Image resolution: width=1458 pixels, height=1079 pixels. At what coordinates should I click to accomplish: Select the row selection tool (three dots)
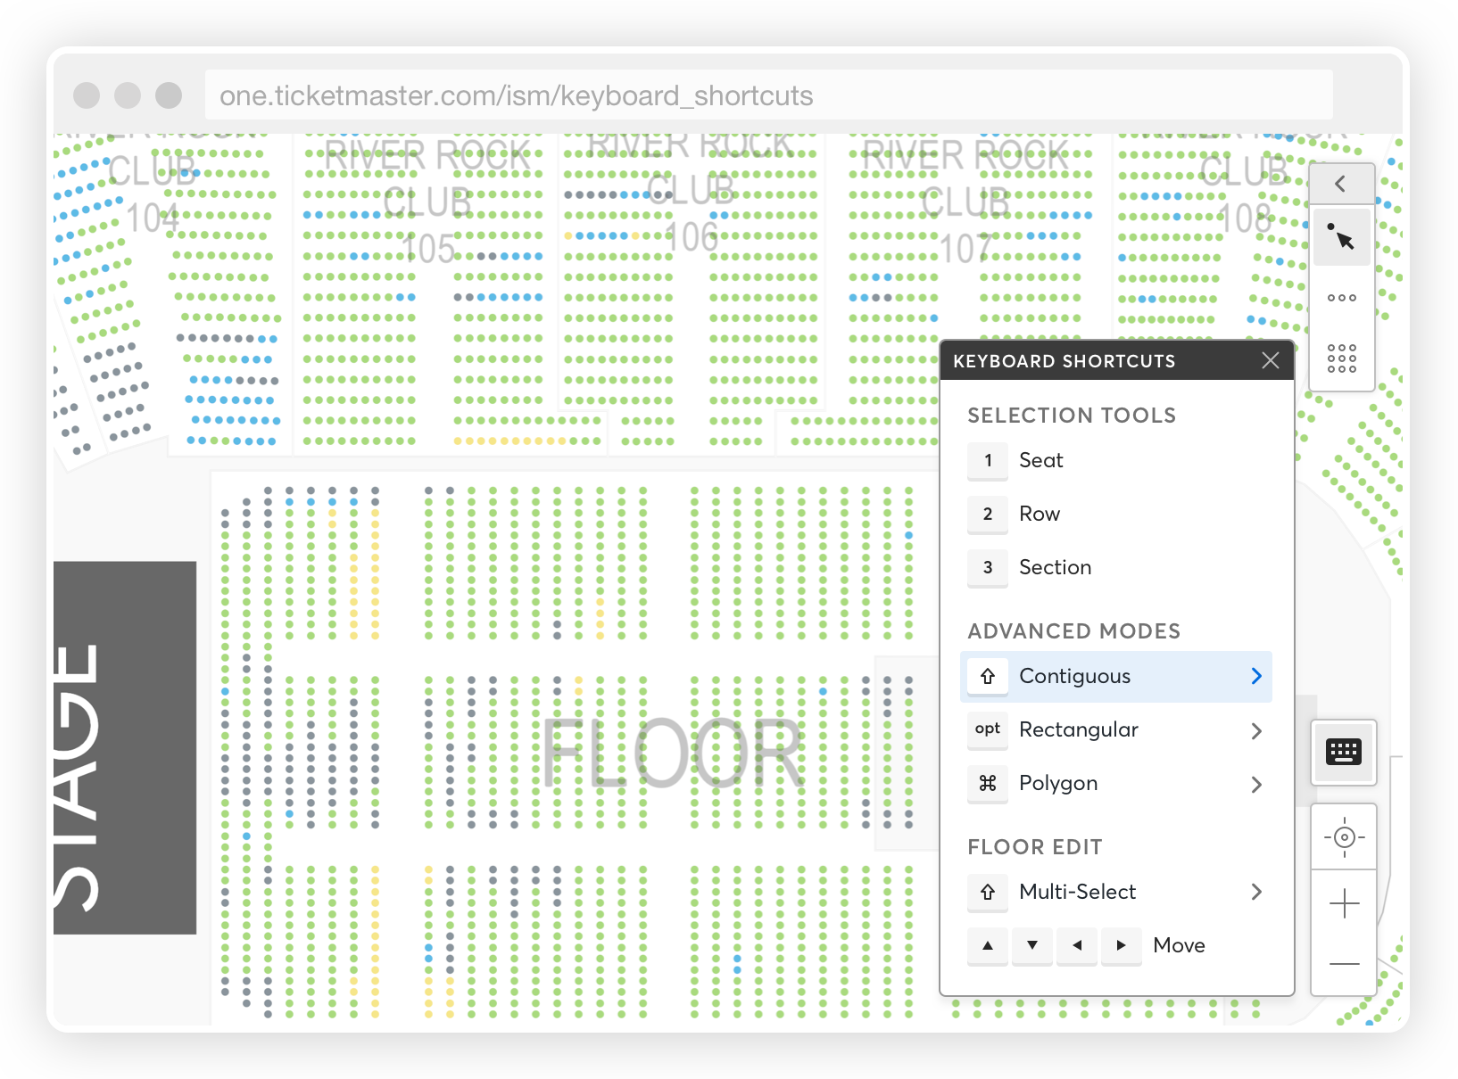[1341, 298]
